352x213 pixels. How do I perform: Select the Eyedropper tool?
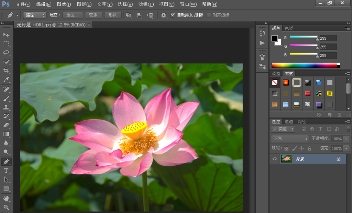pyautogui.click(x=6, y=80)
